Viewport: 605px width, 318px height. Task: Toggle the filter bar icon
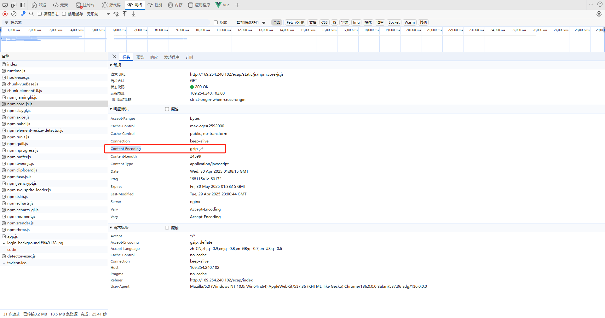pyautogui.click(x=23, y=14)
